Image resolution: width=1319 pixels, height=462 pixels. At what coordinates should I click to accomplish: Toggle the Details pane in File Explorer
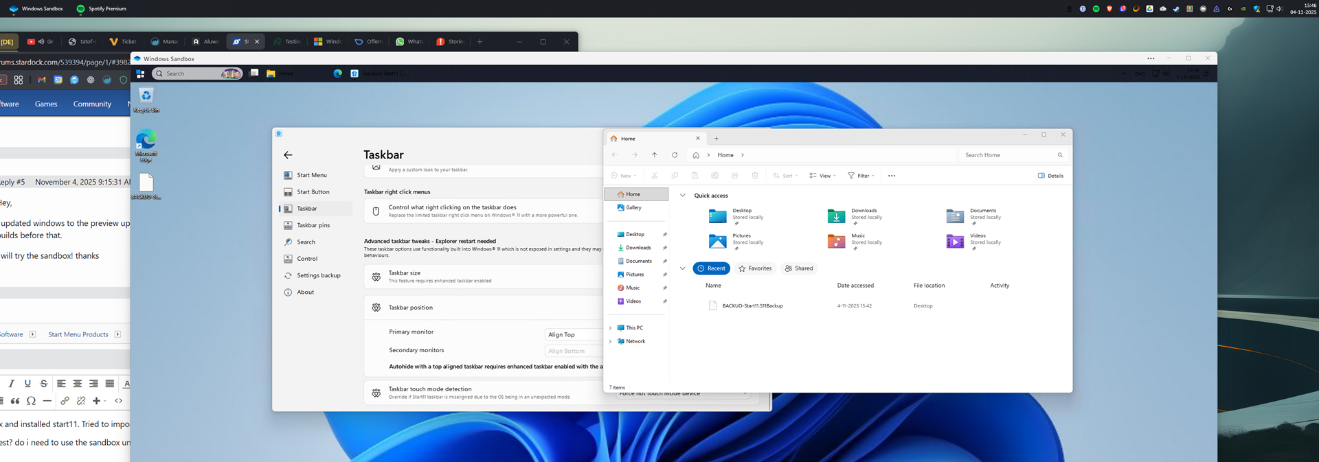(1050, 176)
